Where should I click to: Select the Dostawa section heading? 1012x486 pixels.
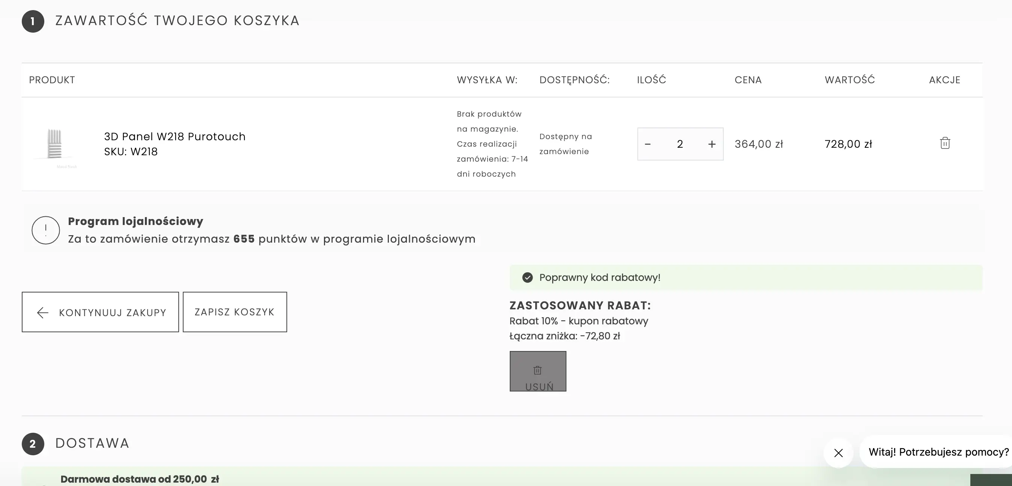coord(92,443)
